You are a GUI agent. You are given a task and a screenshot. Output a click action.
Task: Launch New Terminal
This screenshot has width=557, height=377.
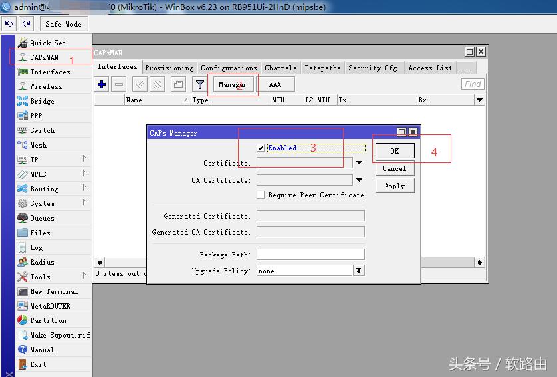(53, 291)
